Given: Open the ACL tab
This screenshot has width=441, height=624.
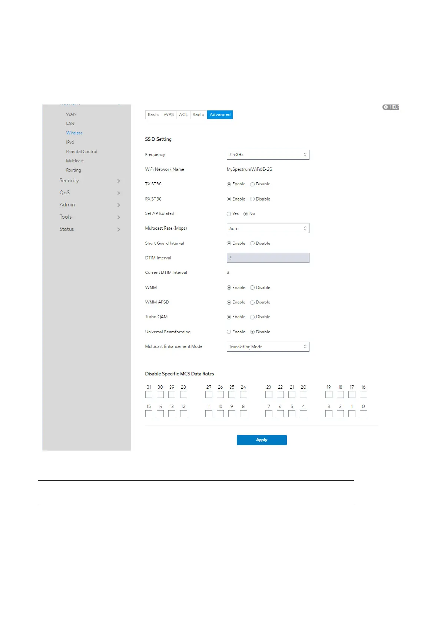Looking at the screenshot, I should [x=183, y=115].
